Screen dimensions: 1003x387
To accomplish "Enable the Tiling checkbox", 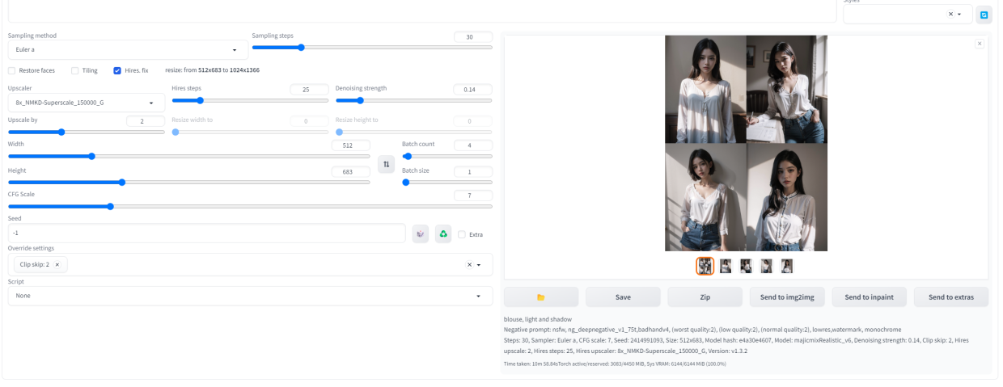I will tap(75, 70).
